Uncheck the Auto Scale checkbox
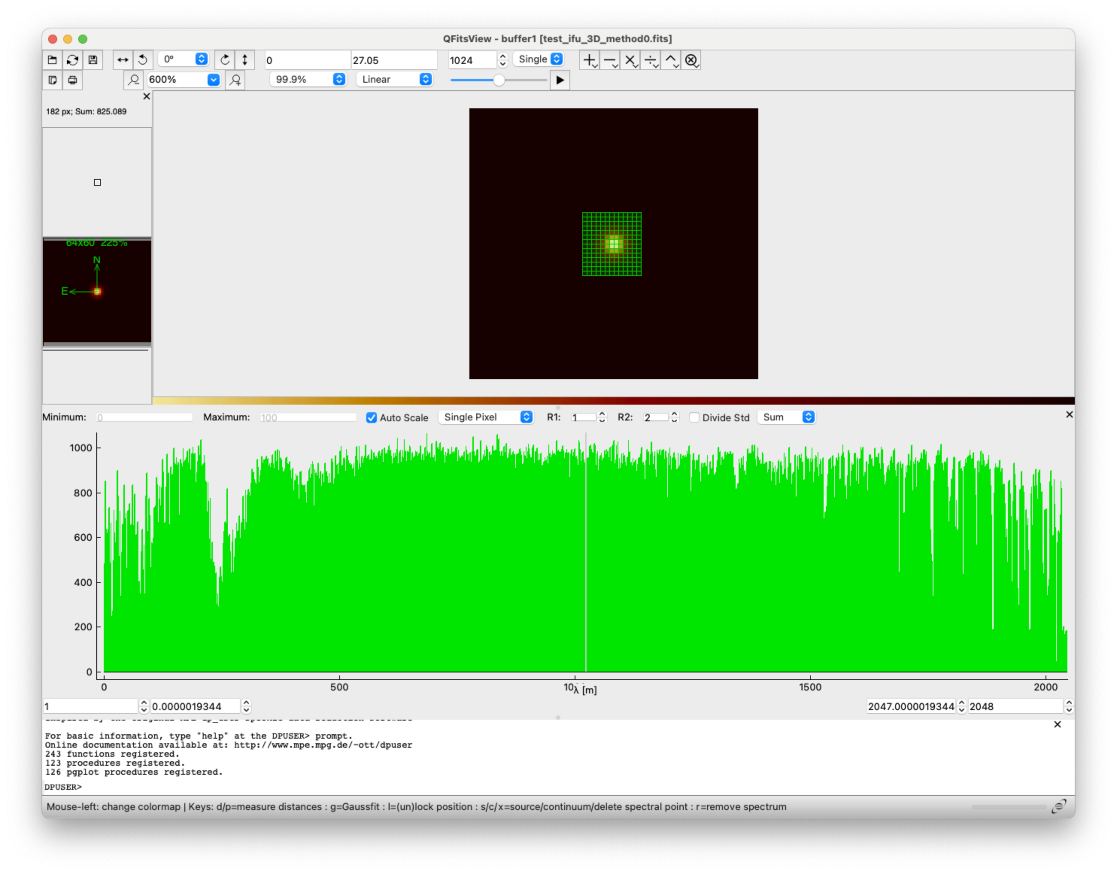The image size is (1117, 874). [x=372, y=417]
